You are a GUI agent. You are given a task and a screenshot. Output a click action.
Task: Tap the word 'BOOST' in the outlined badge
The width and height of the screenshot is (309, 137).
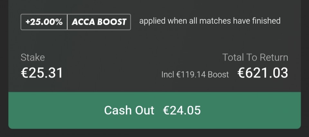point(113,22)
